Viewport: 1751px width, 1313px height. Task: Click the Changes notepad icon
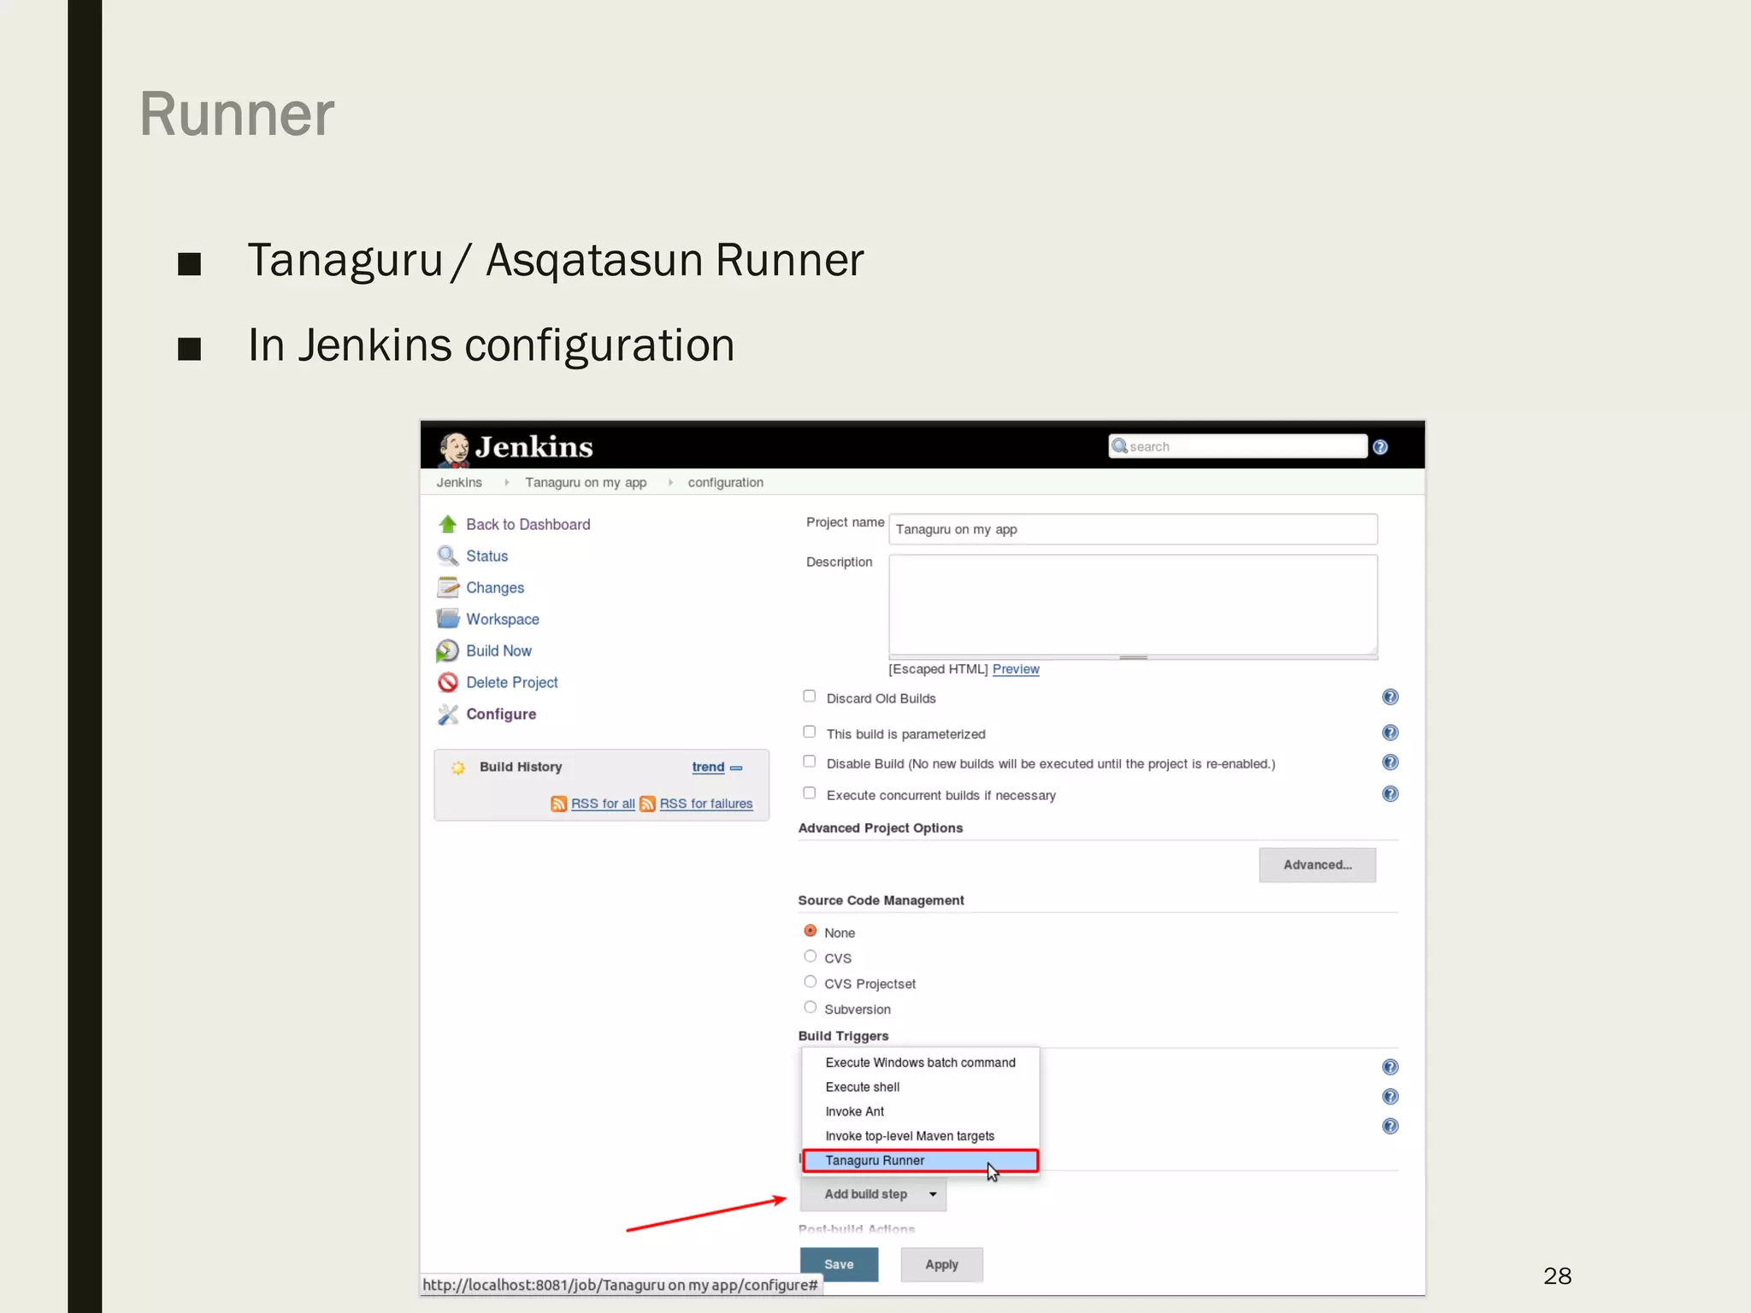click(447, 587)
